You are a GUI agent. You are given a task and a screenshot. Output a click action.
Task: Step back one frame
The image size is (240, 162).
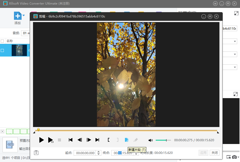coord(80,140)
